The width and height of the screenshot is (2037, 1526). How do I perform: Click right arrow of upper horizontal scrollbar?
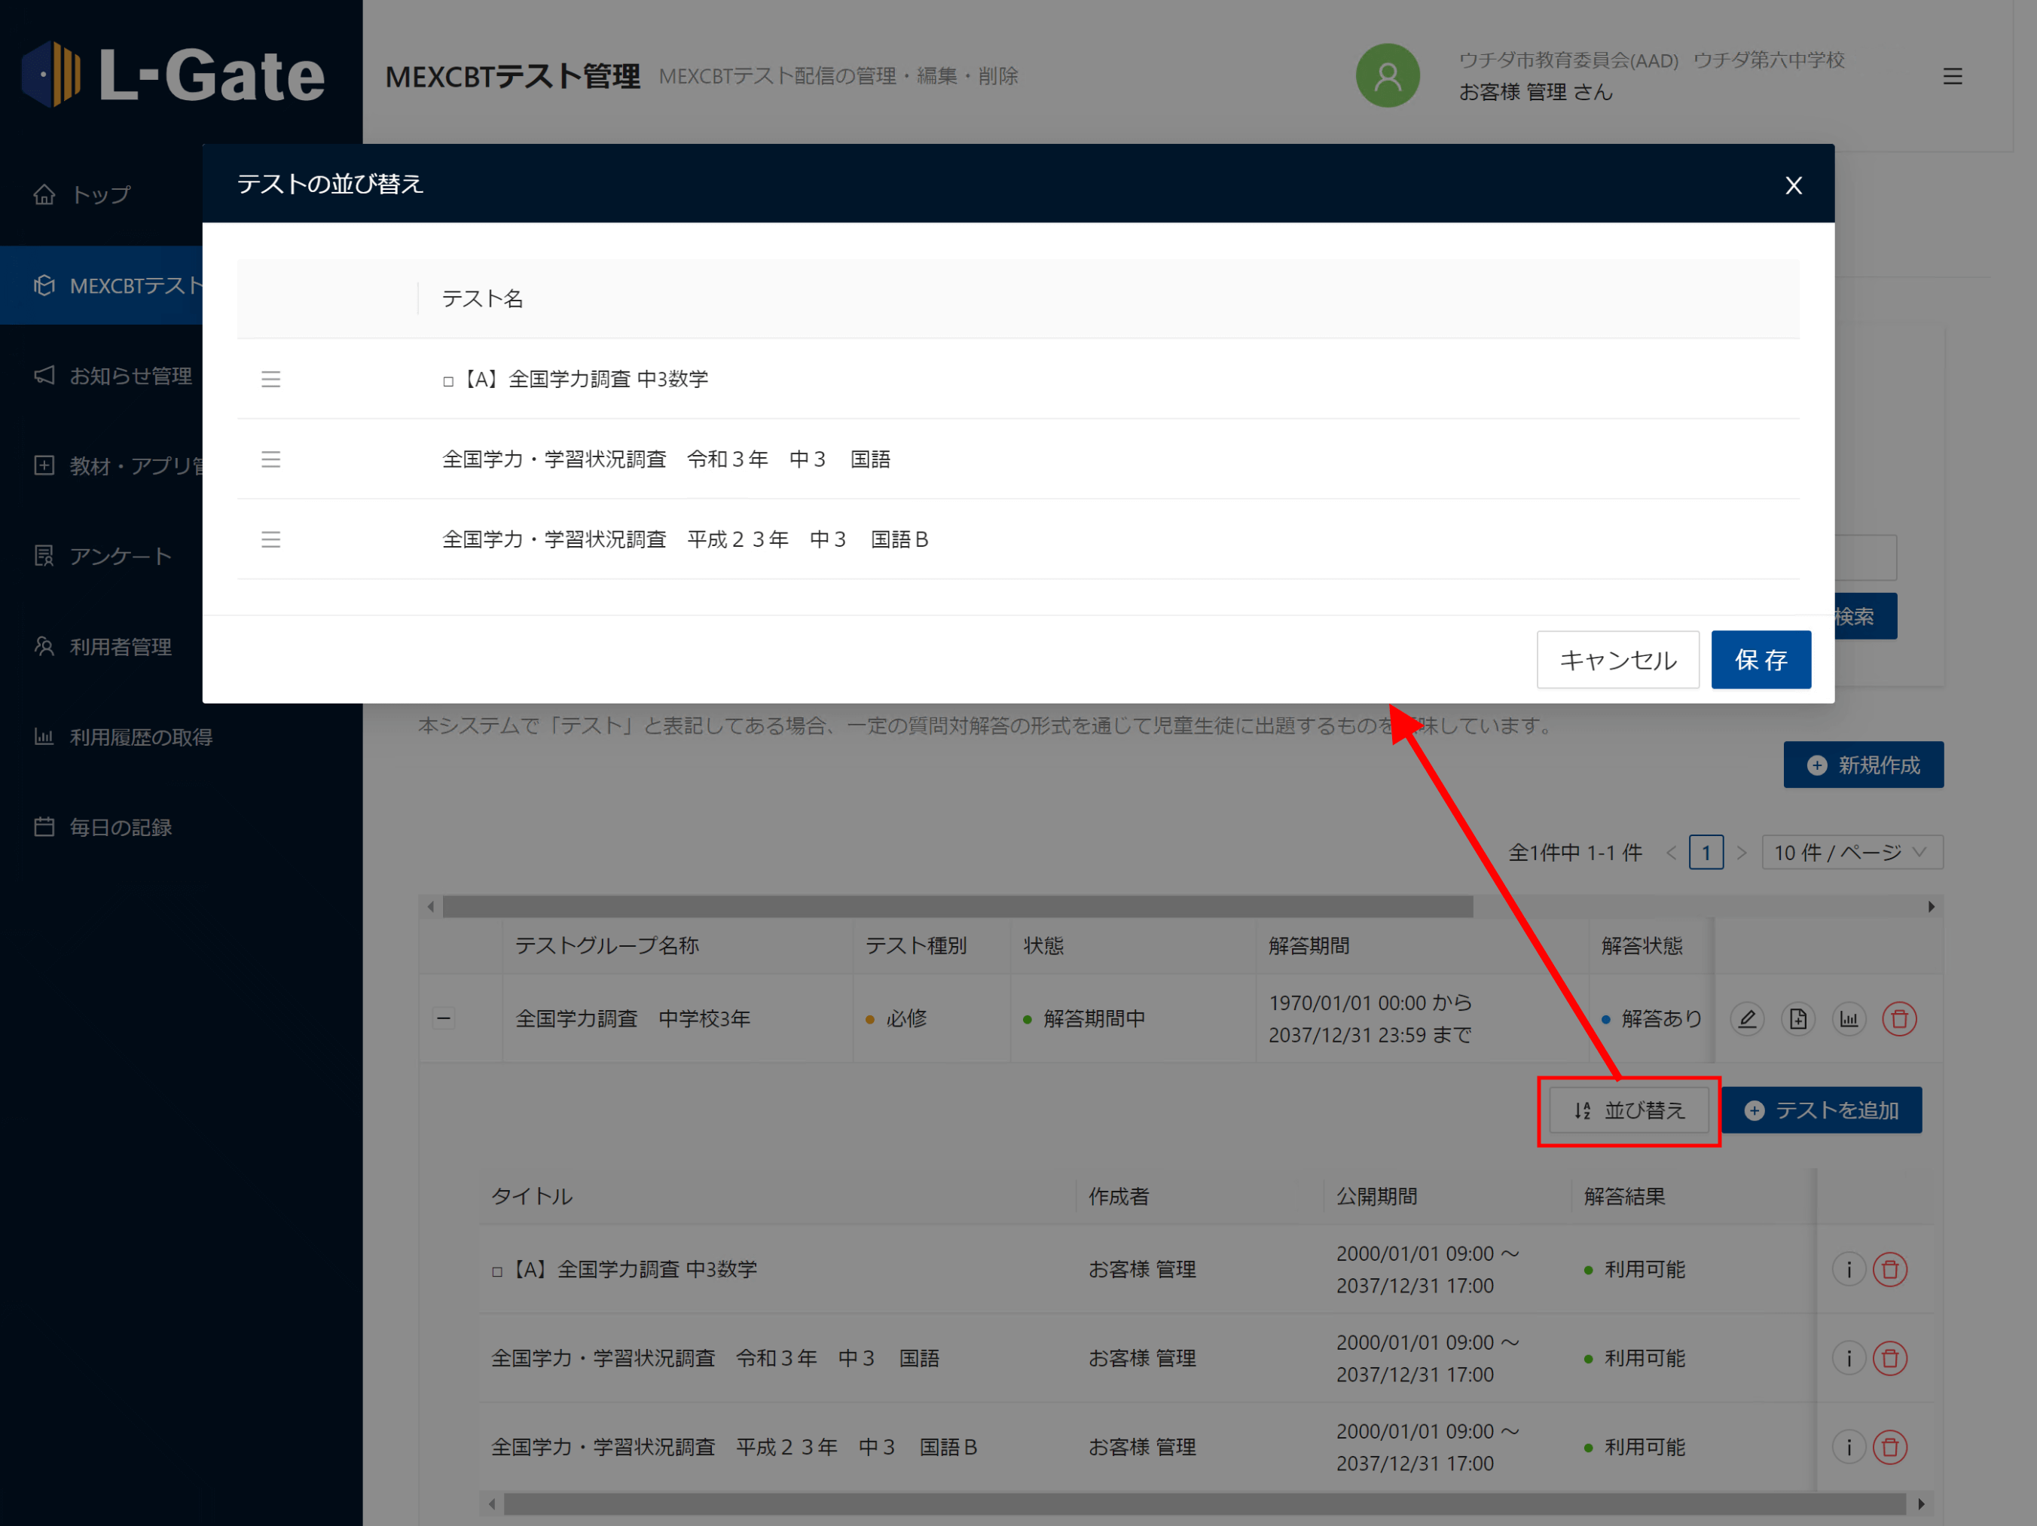tap(1931, 907)
